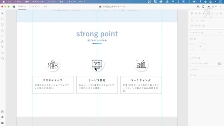This screenshot has height=126, width=224.
Task: Select the 選ばれる３つの理由 subtitle text
Action: click(97, 41)
